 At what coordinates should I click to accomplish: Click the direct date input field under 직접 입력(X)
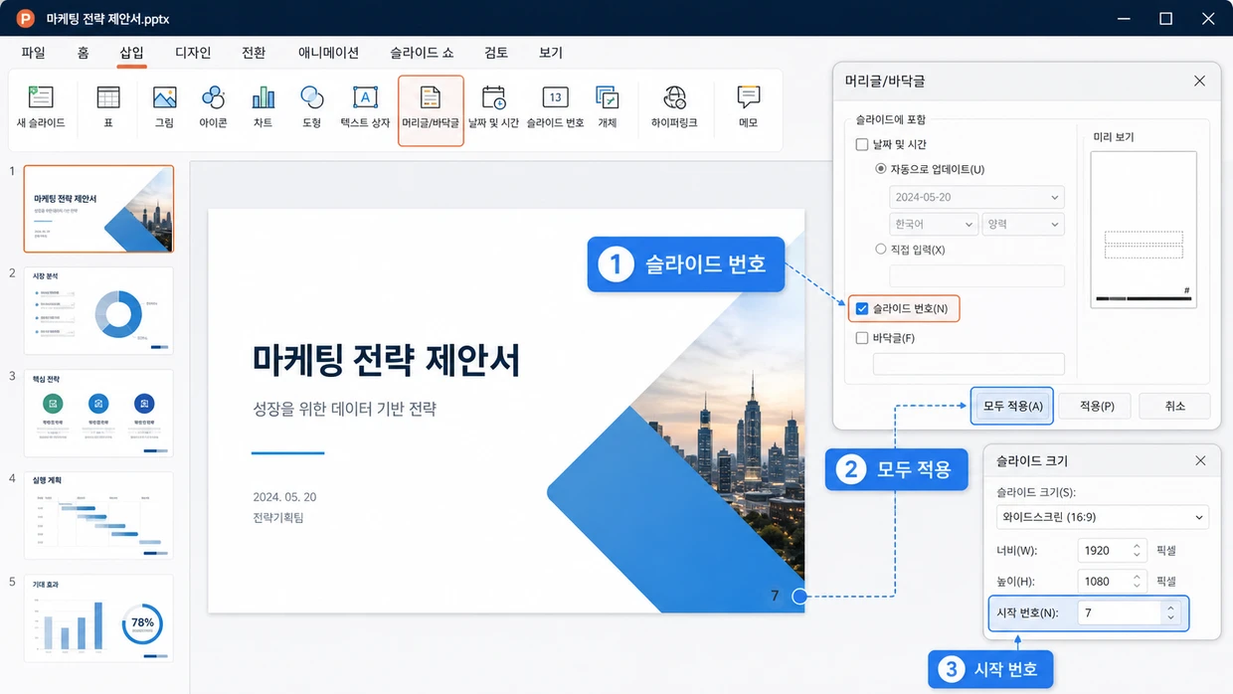click(976, 276)
